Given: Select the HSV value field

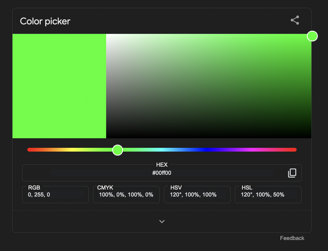Looking at the screenshot, I should tap(197, 195).
